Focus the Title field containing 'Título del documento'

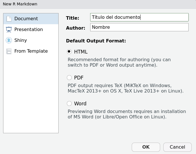click(x=139, y=17)
